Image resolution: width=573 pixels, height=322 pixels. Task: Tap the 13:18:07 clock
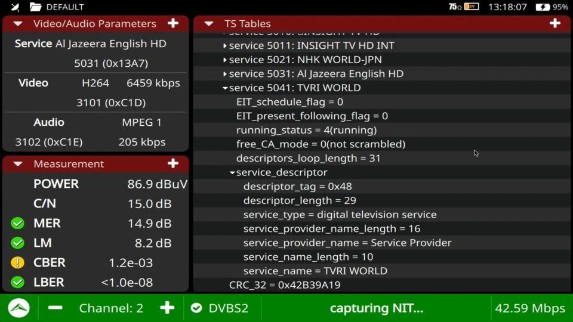click(507, 7)
